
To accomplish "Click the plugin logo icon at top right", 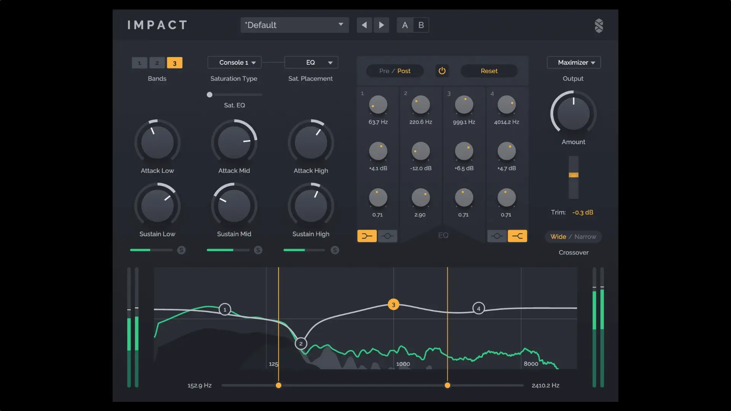I will pos(599,25).
